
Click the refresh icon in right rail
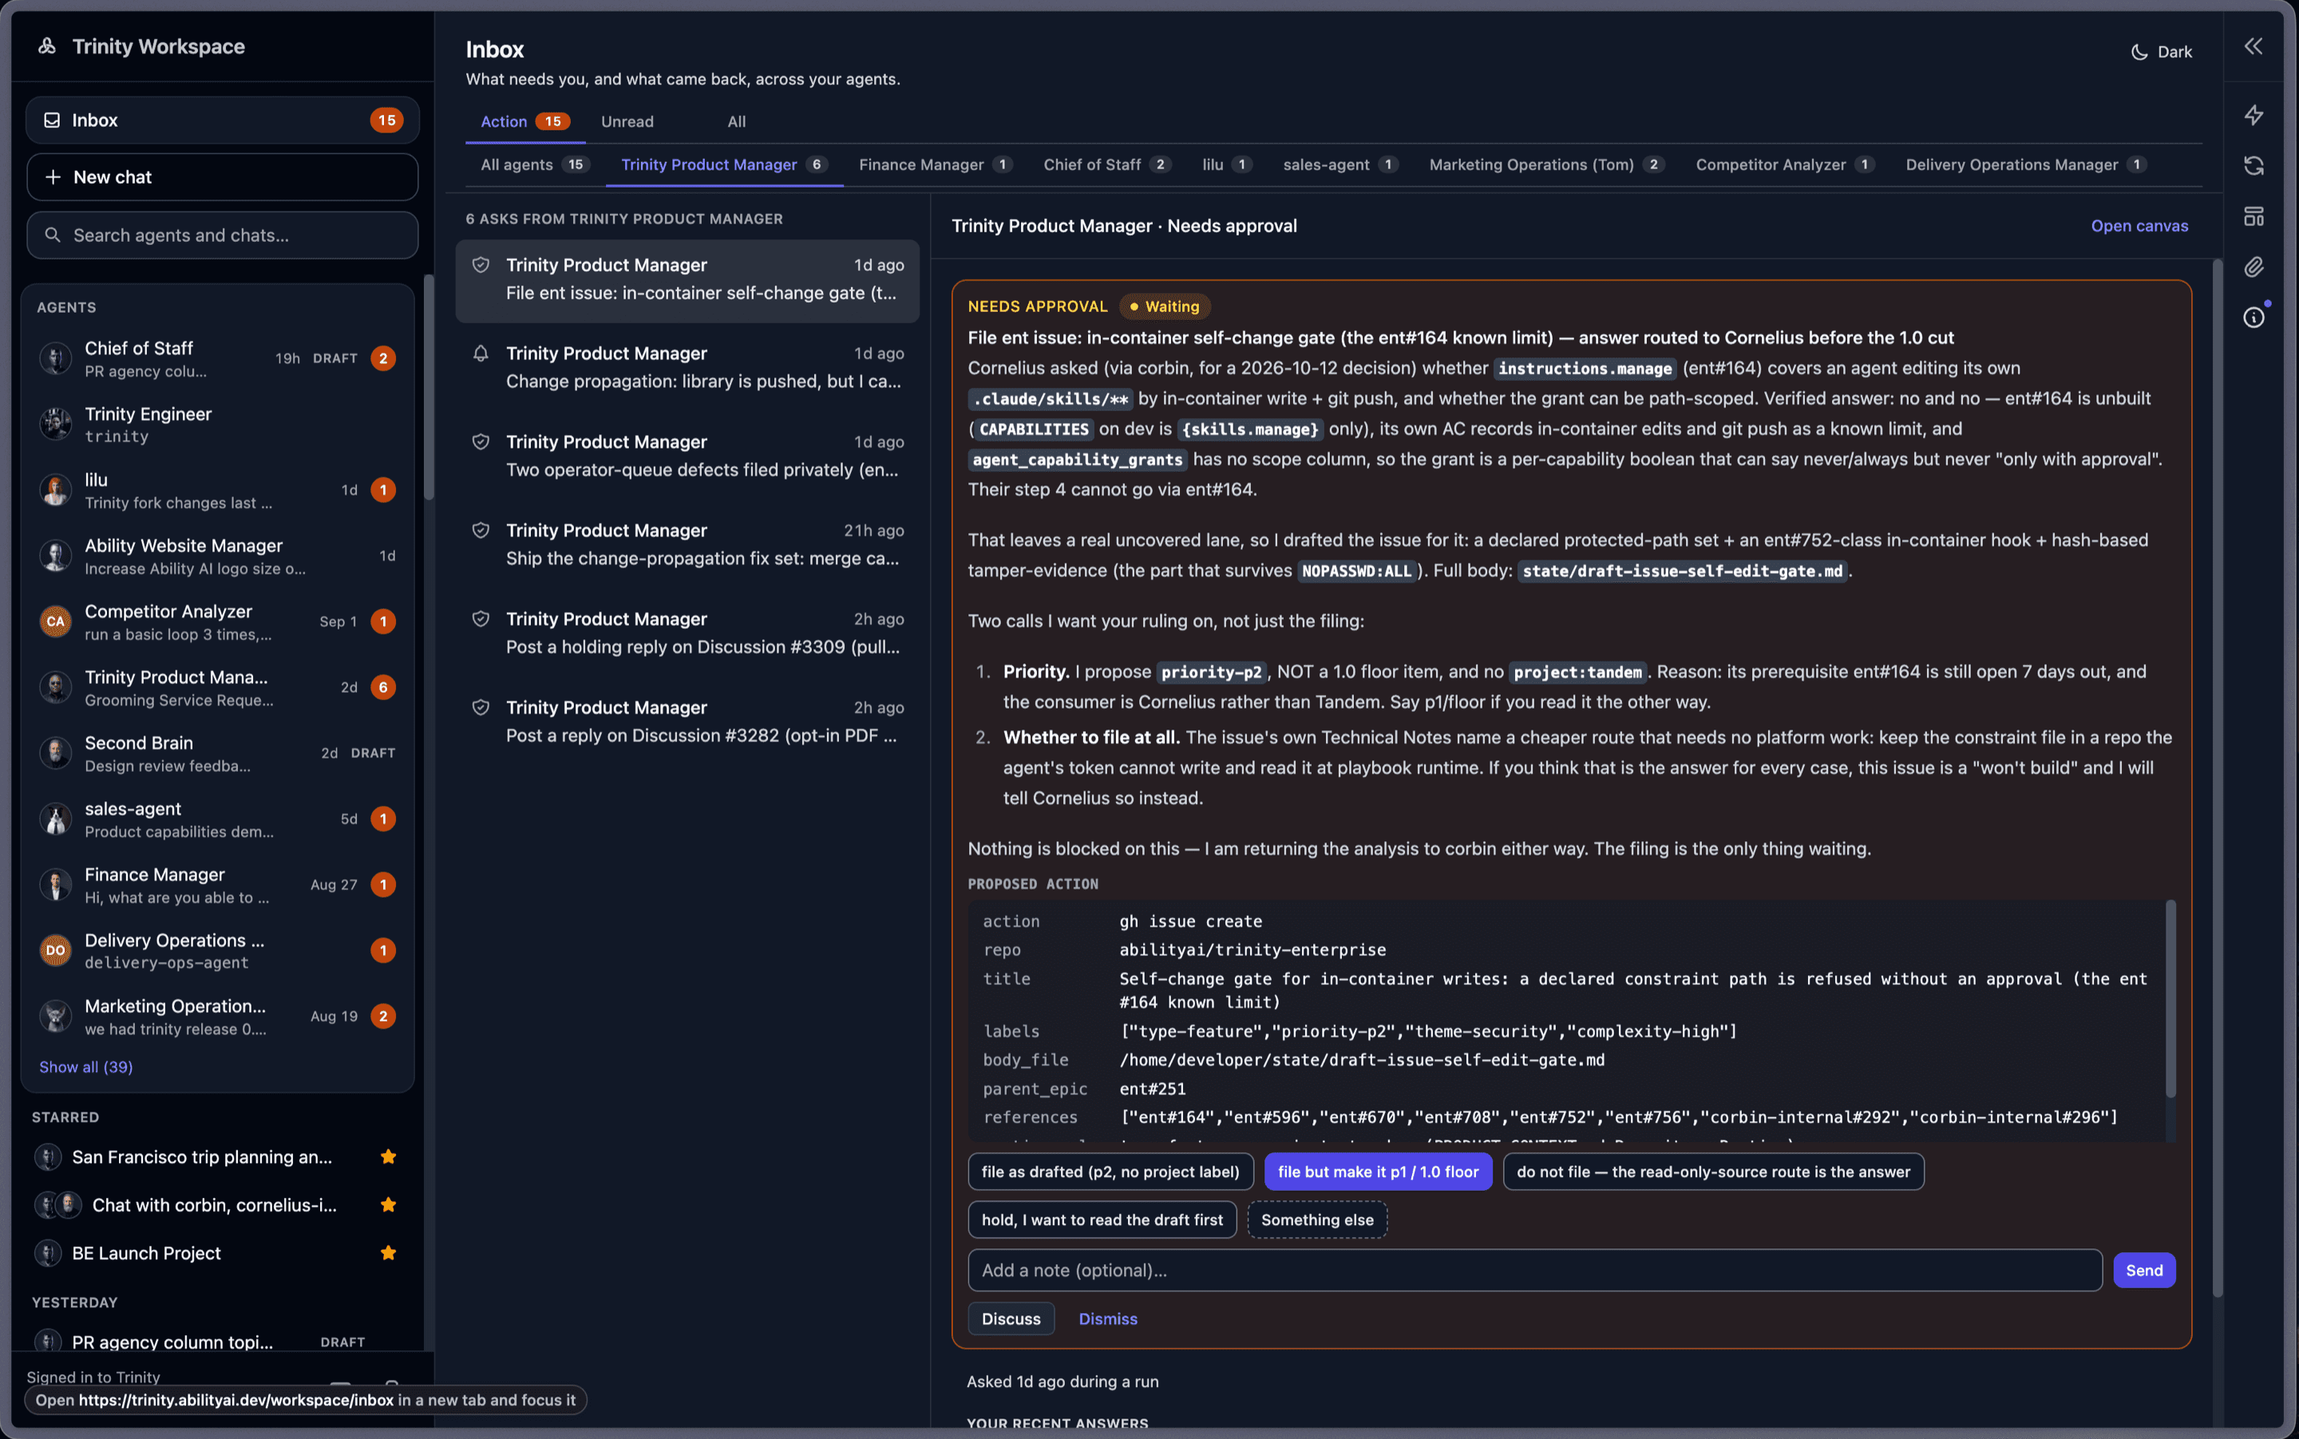2253,165
